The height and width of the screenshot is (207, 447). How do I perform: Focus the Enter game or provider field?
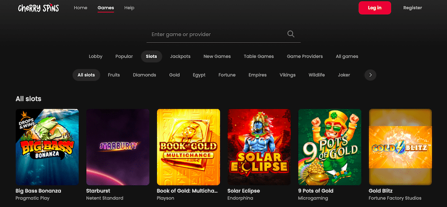pos(216,34)
